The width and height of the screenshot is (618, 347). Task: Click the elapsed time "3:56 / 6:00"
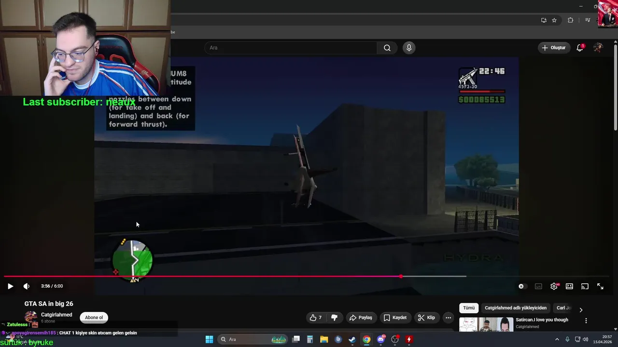52,286
